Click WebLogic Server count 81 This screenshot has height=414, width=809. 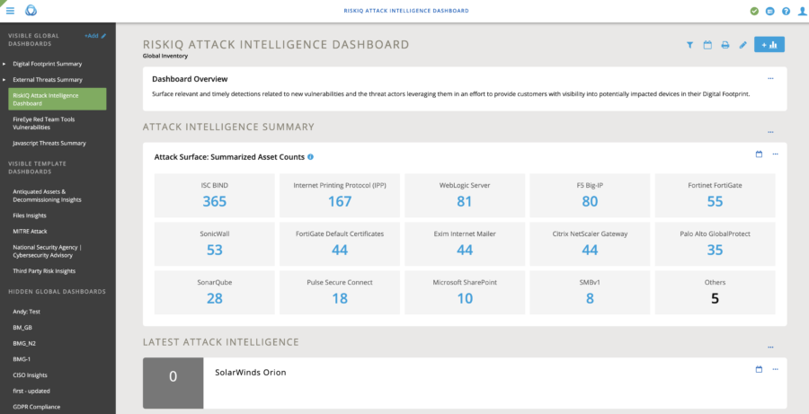coord(465,201)
